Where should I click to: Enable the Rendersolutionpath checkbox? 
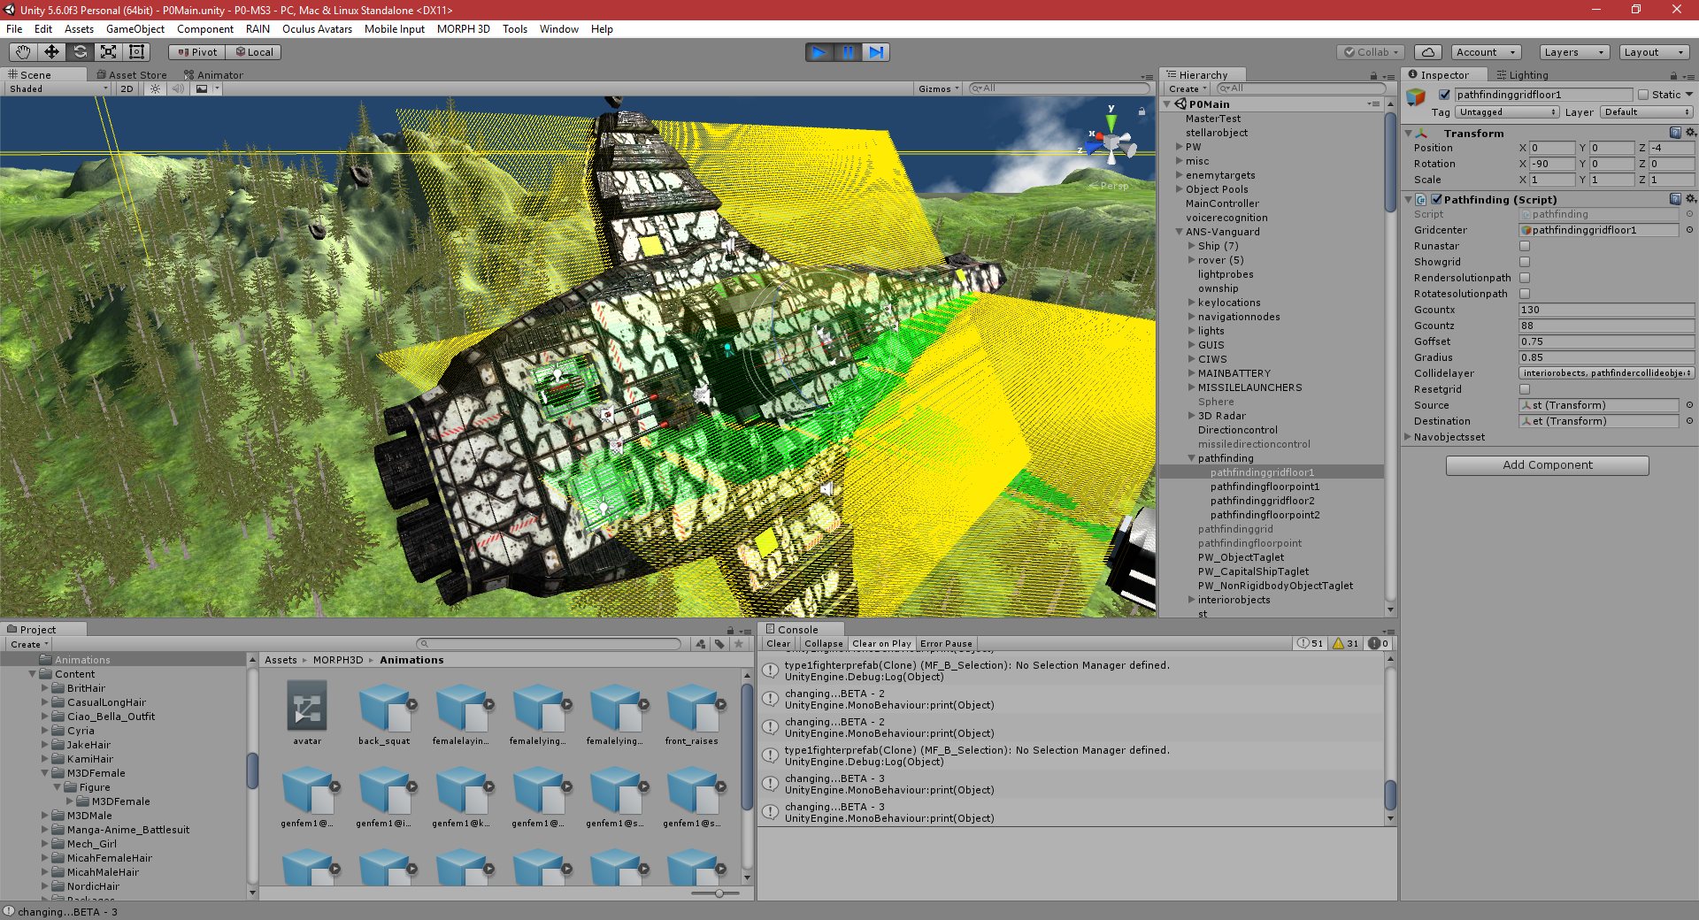tap(1525, 278)
